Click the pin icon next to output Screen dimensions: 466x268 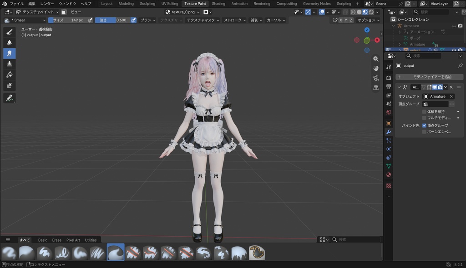click(x=461, y=65)
